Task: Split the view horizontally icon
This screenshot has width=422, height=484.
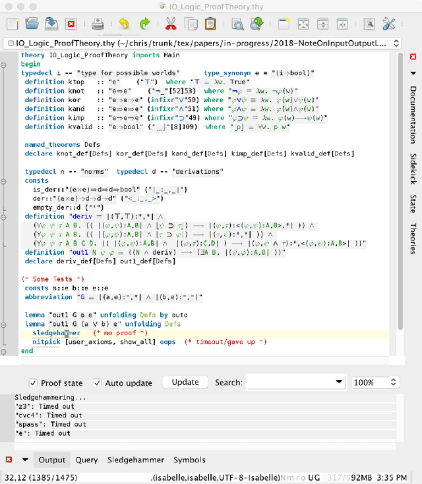Action: pos(322,24)
